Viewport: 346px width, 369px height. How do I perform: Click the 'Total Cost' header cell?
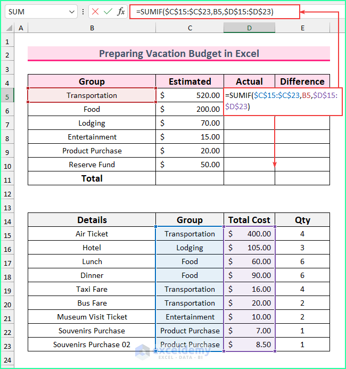tap(249, 220)
